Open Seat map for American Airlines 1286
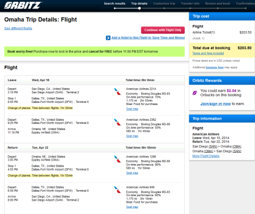Screen dimensions: 255x214 point(132,173)
